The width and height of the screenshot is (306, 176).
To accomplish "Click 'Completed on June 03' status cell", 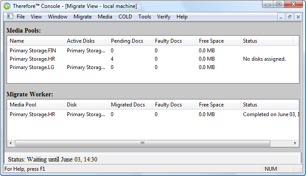I will [271, 114].
